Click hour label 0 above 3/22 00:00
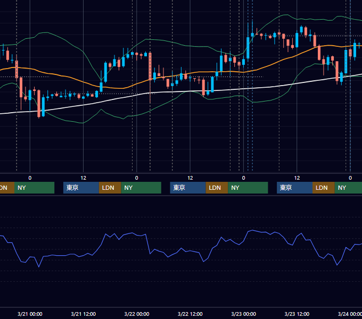 point(137,178)
